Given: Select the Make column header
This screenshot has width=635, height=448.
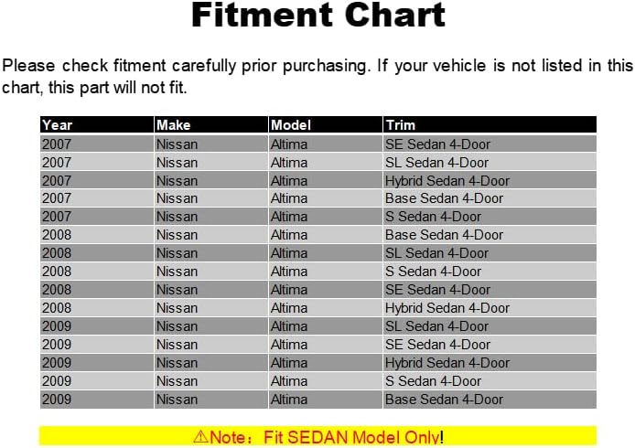Looking at the screenshot, I should pos(211,124).
